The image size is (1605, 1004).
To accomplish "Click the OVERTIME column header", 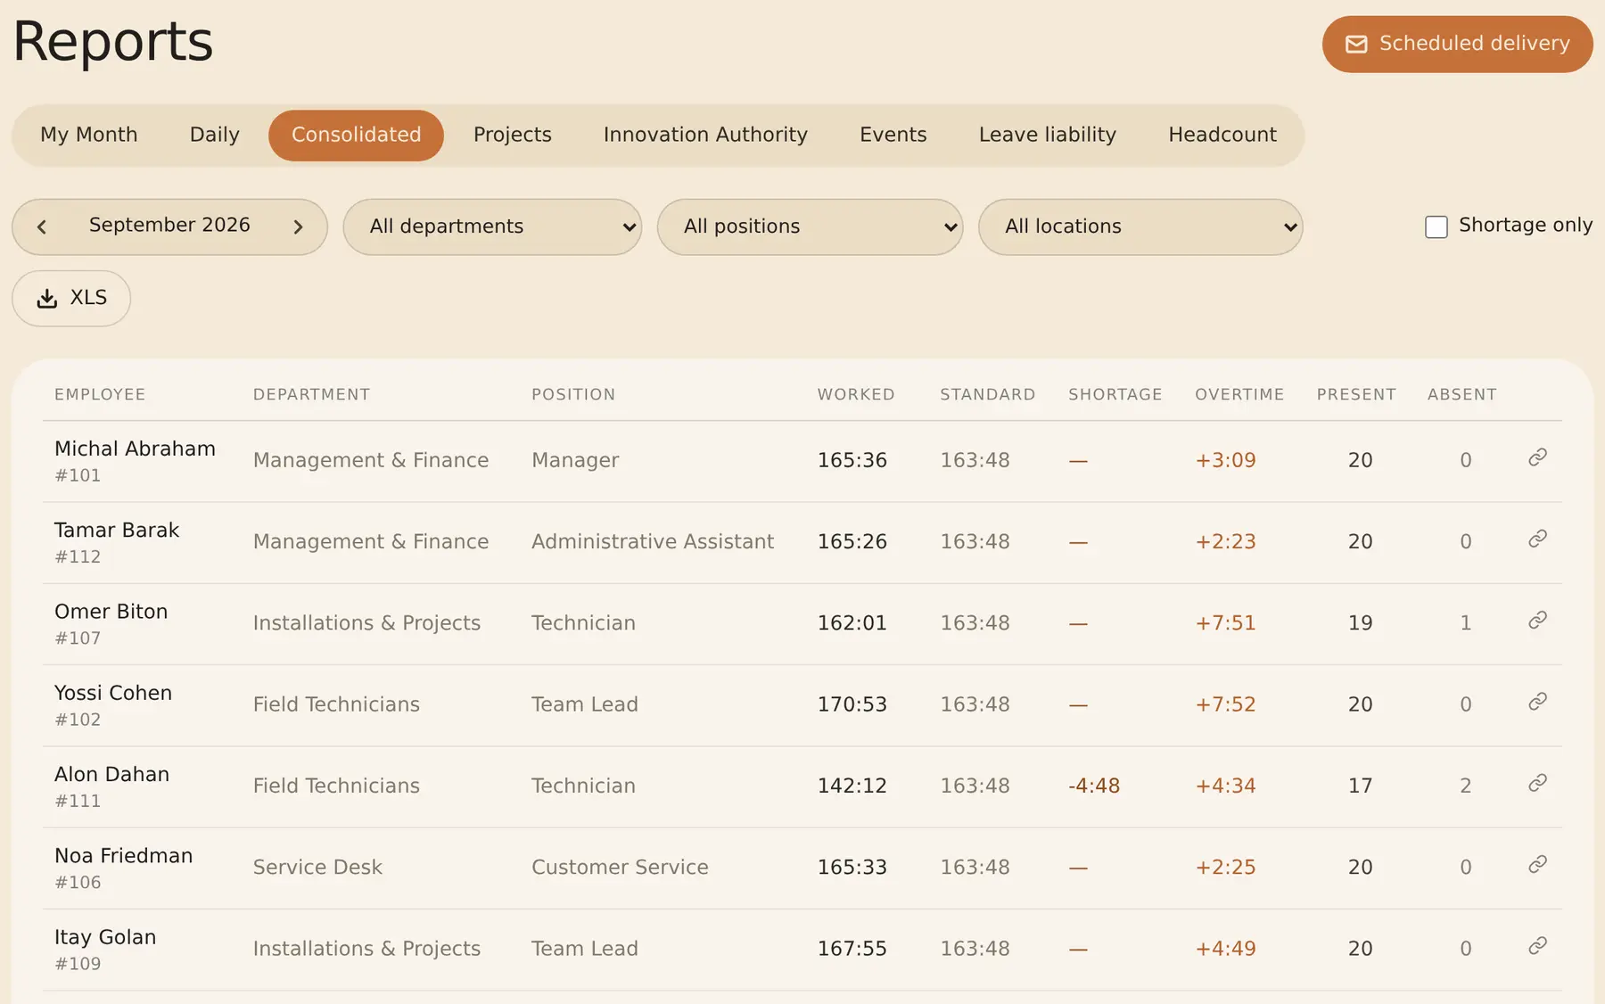I will (x=1239, y=394).
